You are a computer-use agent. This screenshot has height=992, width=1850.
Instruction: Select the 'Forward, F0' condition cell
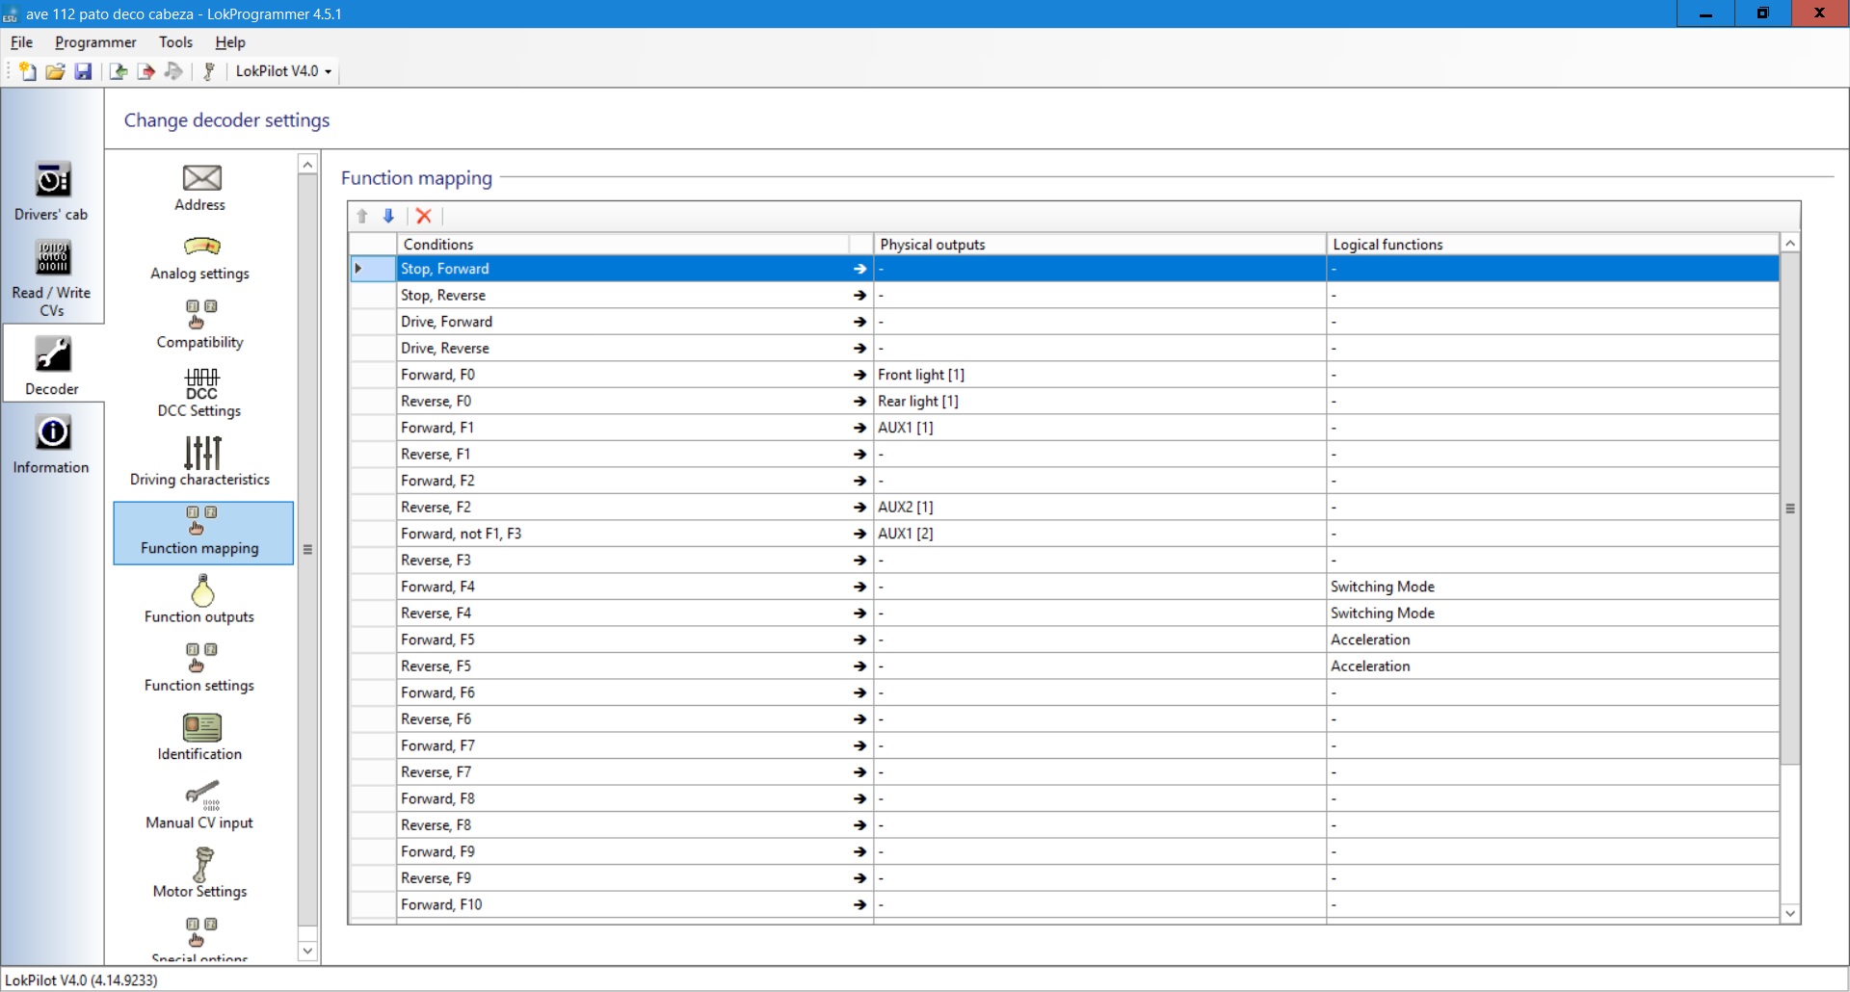tap(622, 375)
